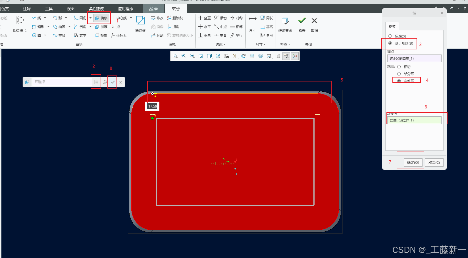Select the 偏移 (Offset) sketch tool
Screen dimensions: 468x258
(x=101, y=18)
